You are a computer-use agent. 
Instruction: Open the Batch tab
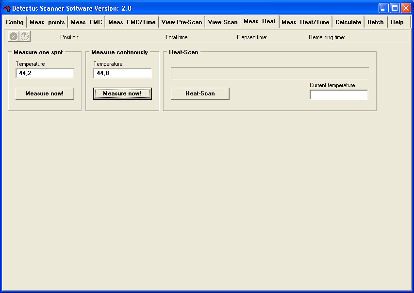pyautogui.click(x=376, y=22)
